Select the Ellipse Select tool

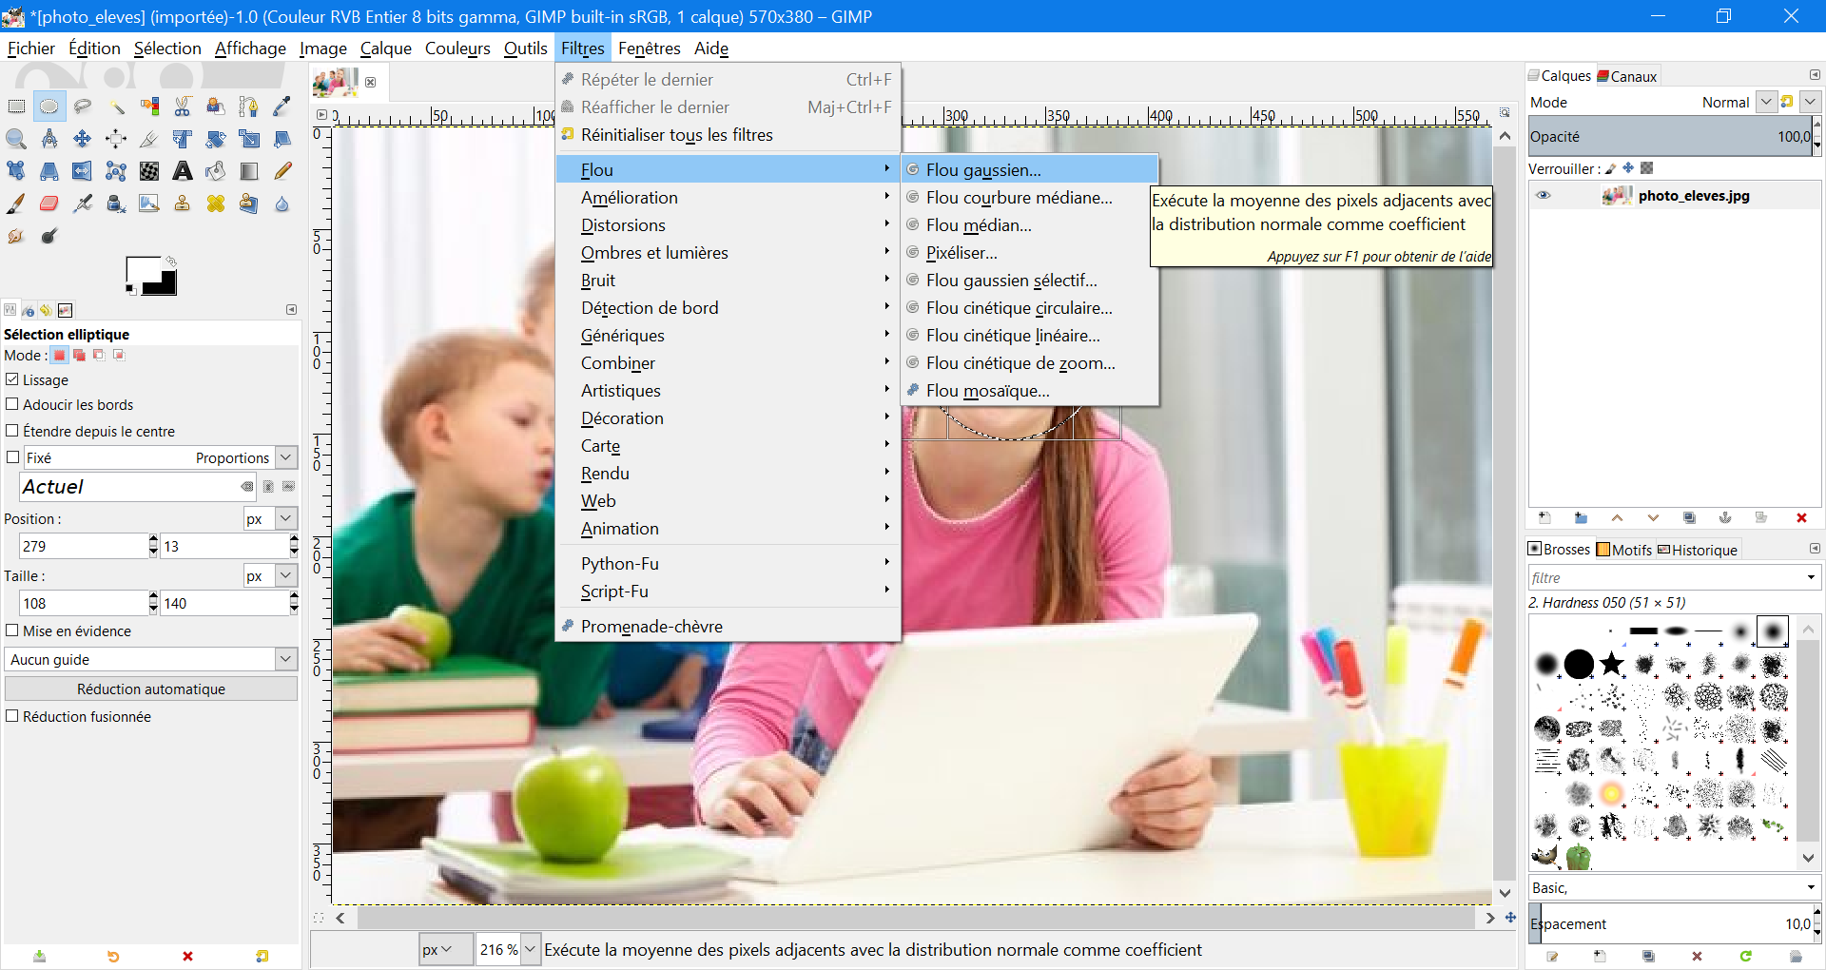point(49,107)
